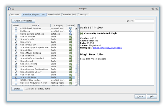Check the RichFaces install checkbox
The image size is (166, 108).
16,31
